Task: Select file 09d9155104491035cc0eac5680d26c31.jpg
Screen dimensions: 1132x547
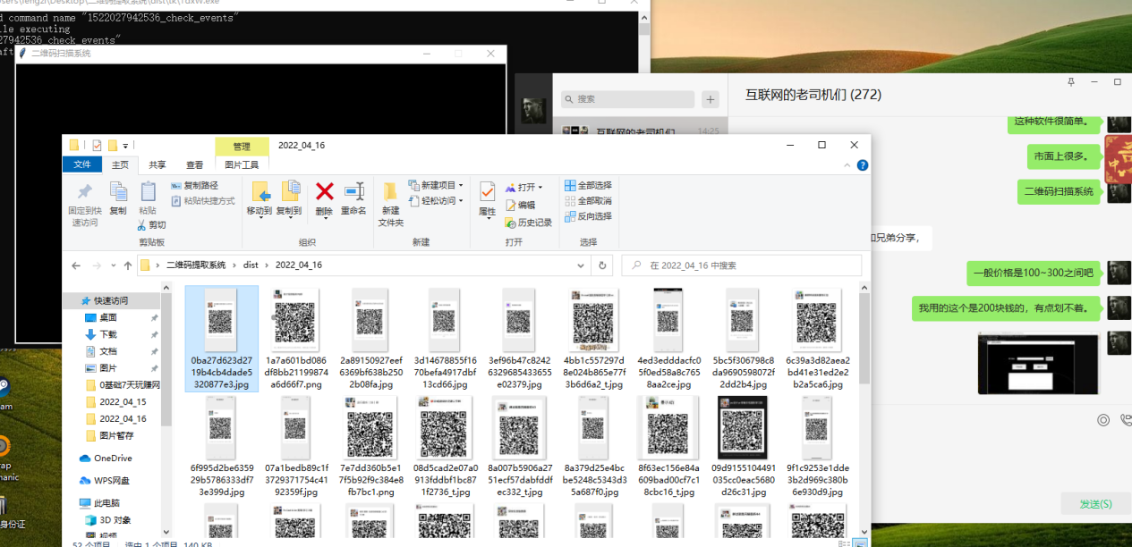Action: (743, 447)
